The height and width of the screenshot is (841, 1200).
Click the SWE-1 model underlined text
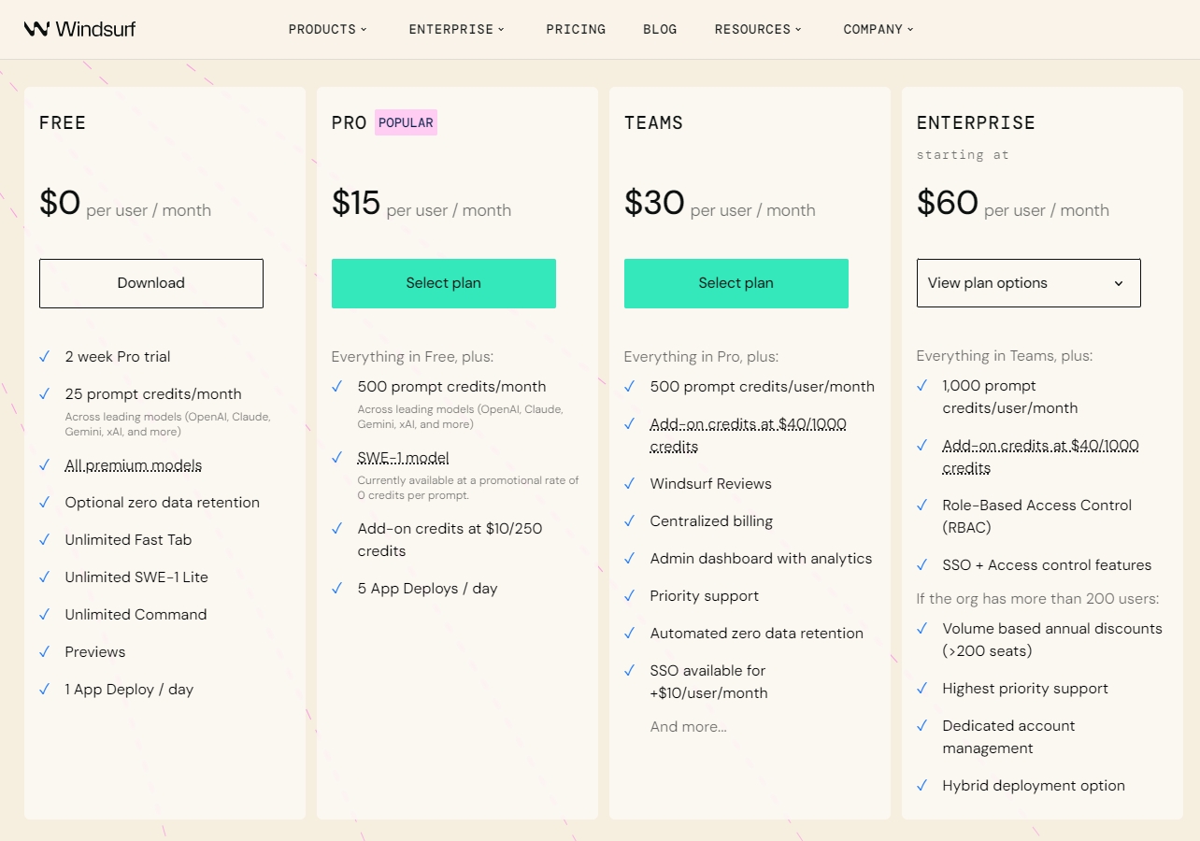[x=404, y=458]
